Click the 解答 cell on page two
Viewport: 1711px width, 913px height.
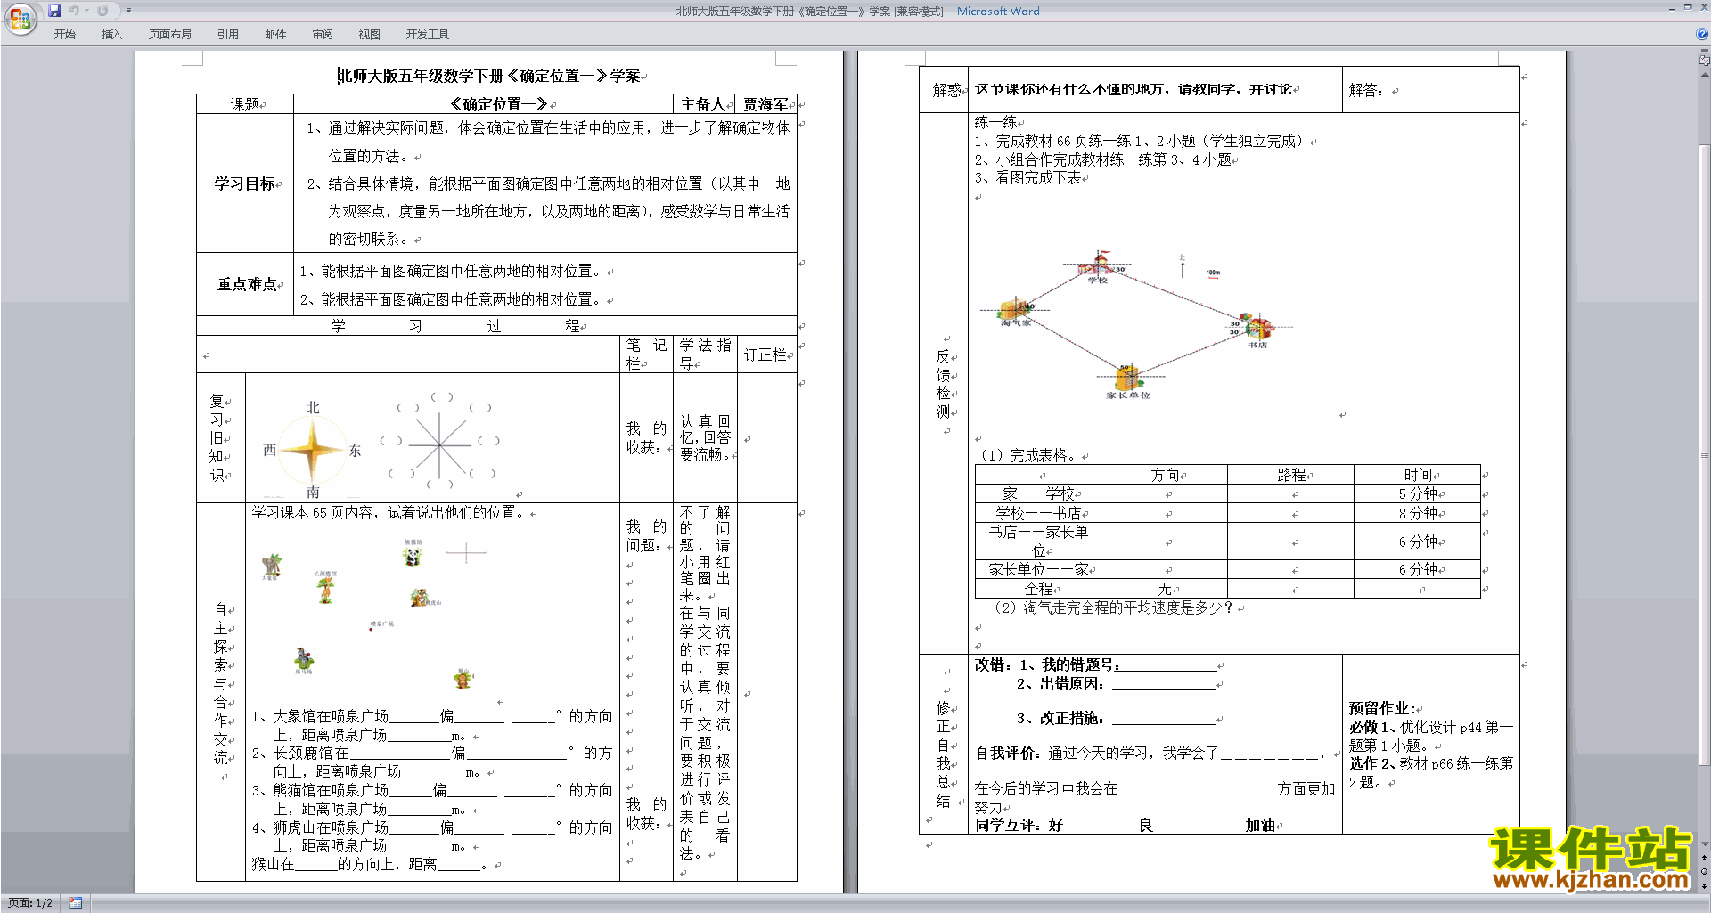[x=1430, y=90]
